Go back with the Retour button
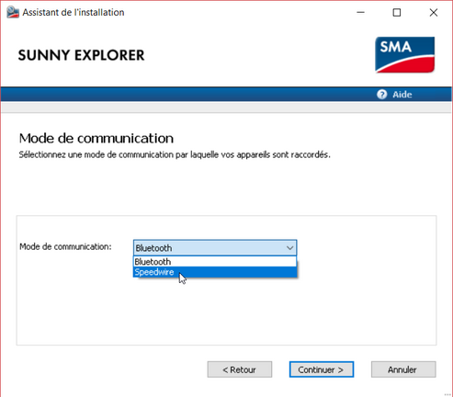 coord(240,369)
